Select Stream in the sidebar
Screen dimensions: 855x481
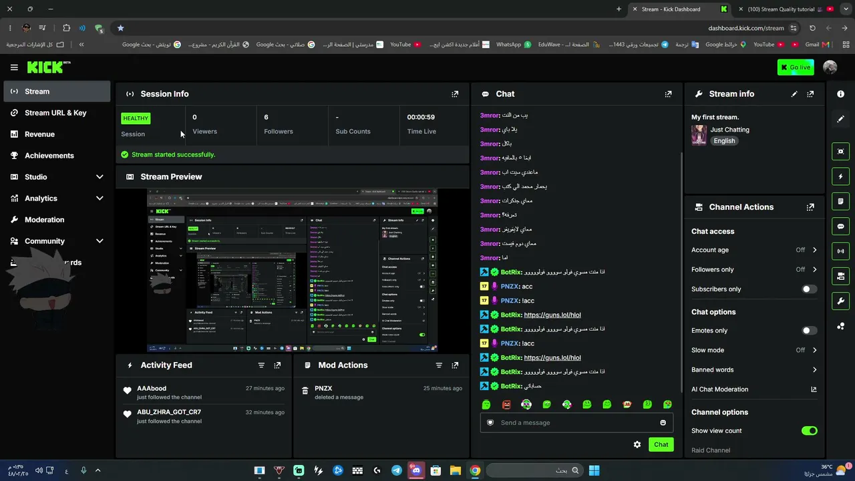(57, 92)
